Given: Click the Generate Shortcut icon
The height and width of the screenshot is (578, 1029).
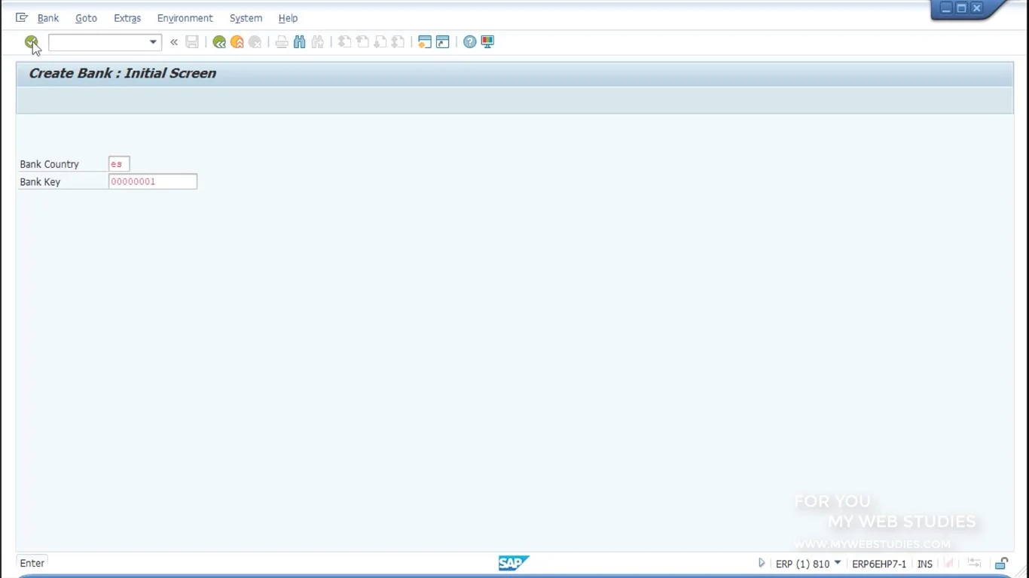Looking at the screenshot, I should [x=443, y=42].
